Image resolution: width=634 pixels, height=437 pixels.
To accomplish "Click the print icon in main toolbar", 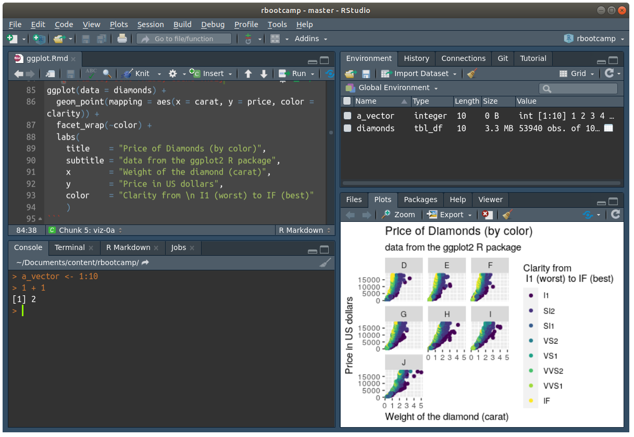I will click(122, 39).
